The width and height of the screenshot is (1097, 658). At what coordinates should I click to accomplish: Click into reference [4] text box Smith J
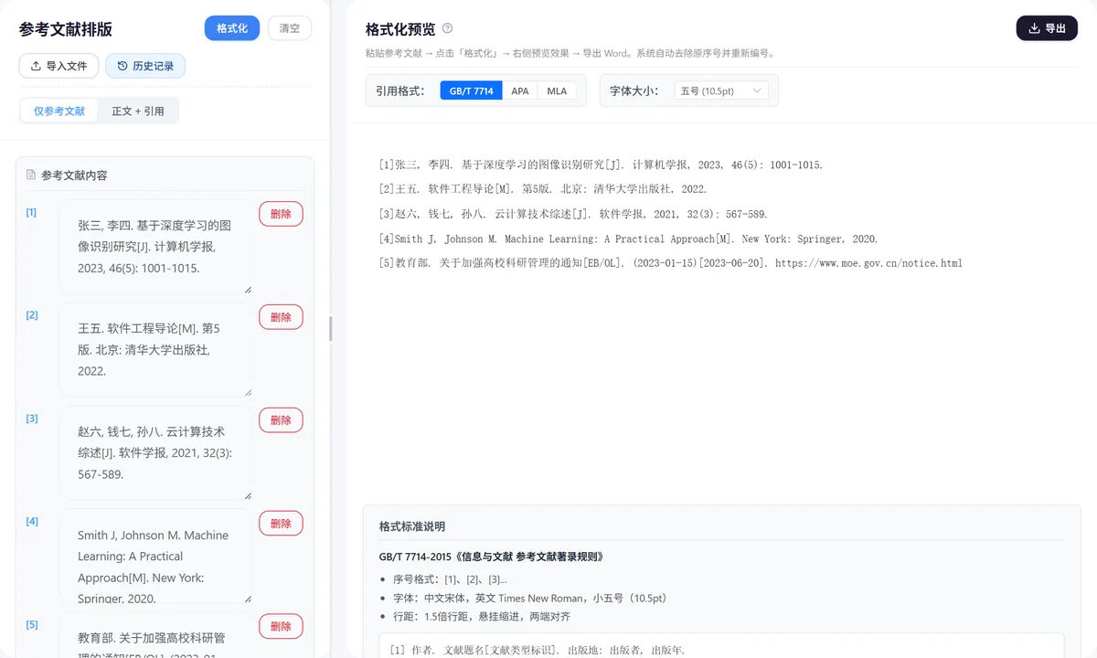(x=155, y=557)
